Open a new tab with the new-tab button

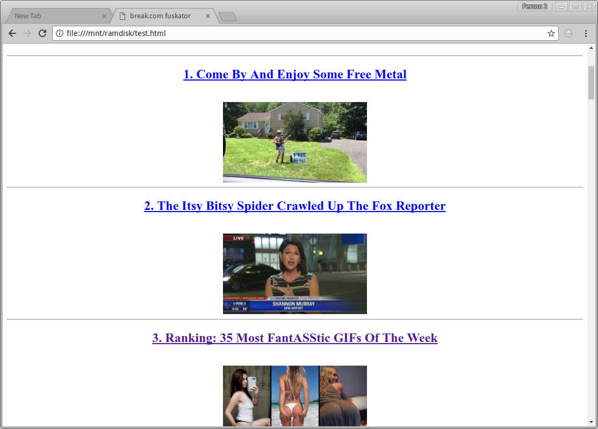pos(228,17)
